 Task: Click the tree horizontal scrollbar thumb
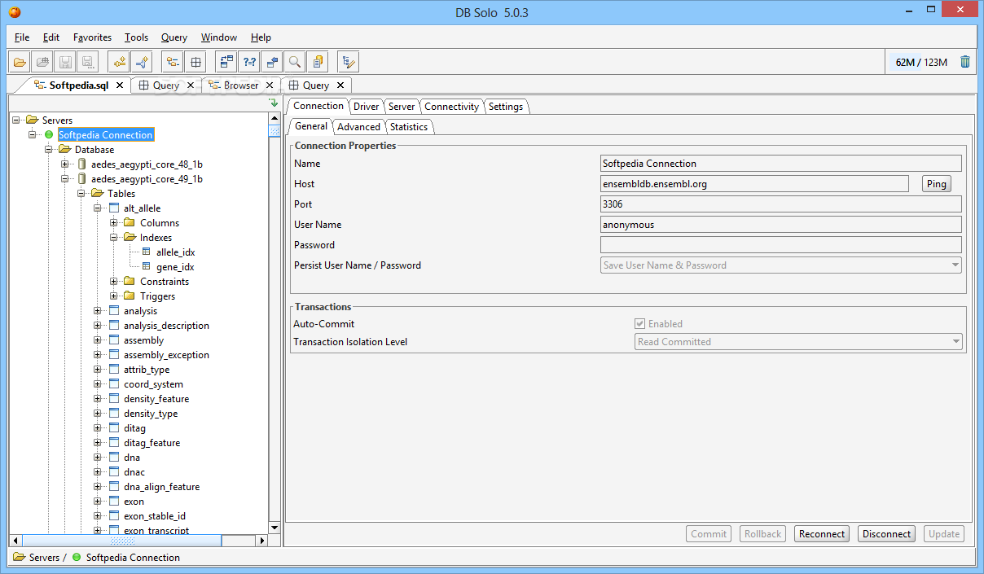click(x=121, y=541)
